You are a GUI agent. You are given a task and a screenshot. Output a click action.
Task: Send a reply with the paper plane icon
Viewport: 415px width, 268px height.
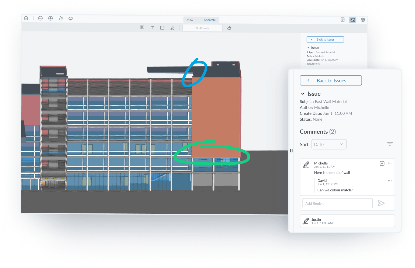click(x=381, y=203)
